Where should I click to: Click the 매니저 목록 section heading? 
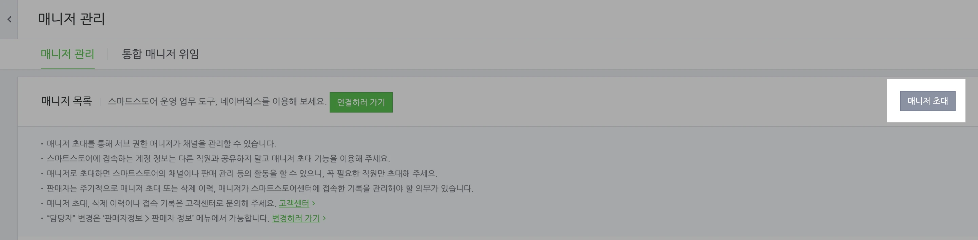click(66, 101)
